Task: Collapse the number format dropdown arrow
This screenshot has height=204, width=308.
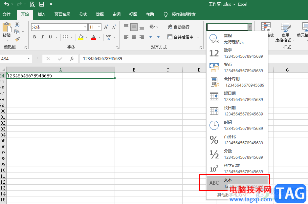Action: (x=250, y=27)
